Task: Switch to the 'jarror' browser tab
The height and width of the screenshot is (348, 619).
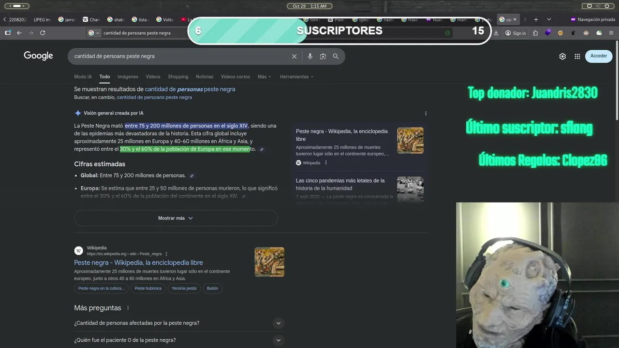Action: 67,19
